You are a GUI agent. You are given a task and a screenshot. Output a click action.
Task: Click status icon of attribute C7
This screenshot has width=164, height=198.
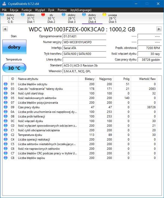(6, 153)
